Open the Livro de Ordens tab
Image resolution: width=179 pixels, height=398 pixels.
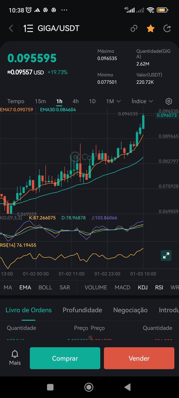pos(29,310)
